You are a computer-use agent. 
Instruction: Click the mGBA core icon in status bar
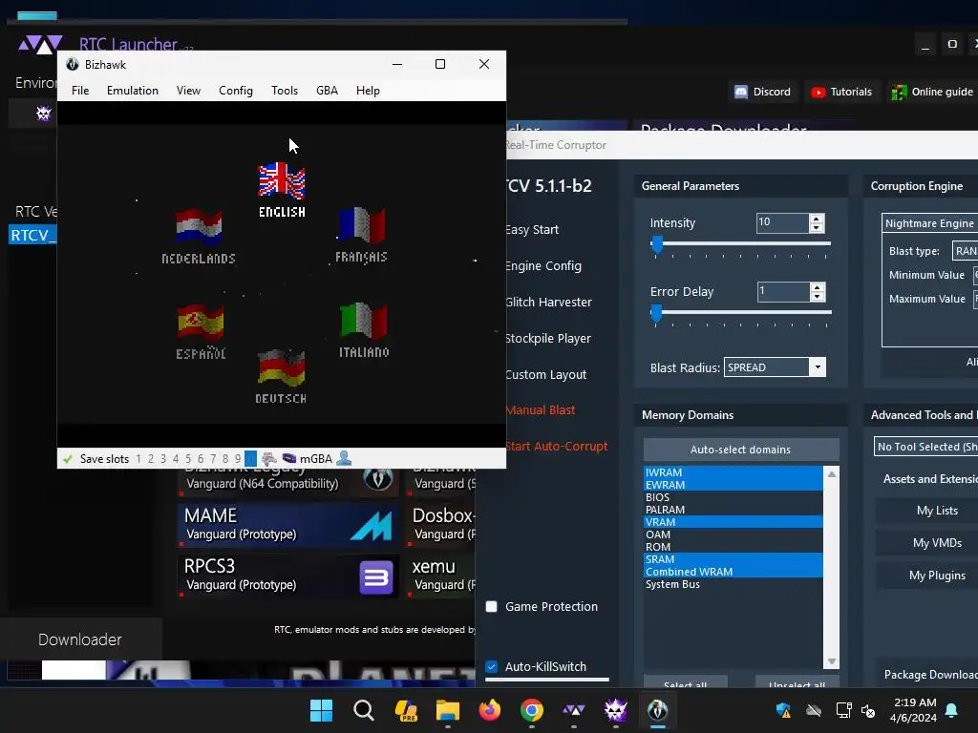pyautogui.click(x=288, y=458)
